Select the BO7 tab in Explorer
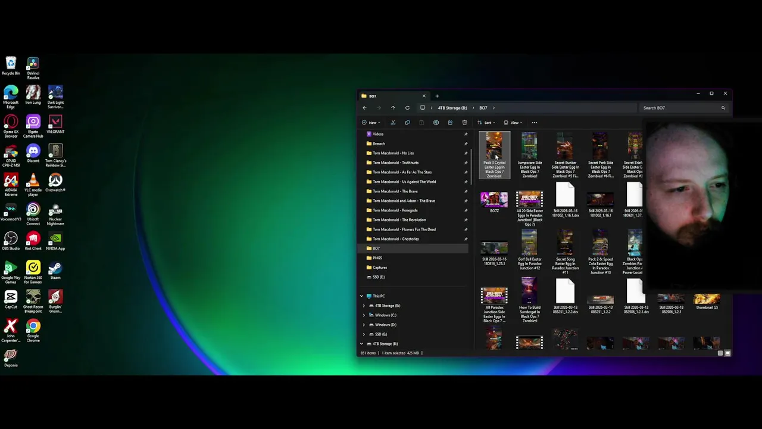The width and height of the screenshot is (762, 429). click(x=393, y=96)
